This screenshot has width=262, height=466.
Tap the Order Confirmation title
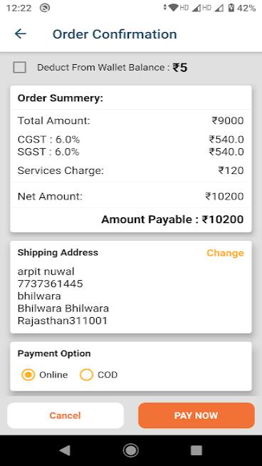[115, 34]
